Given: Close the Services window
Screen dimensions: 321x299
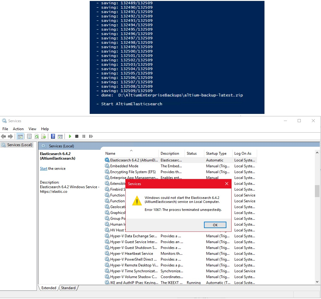Looking at the screenshot, I should click(313, 121).
